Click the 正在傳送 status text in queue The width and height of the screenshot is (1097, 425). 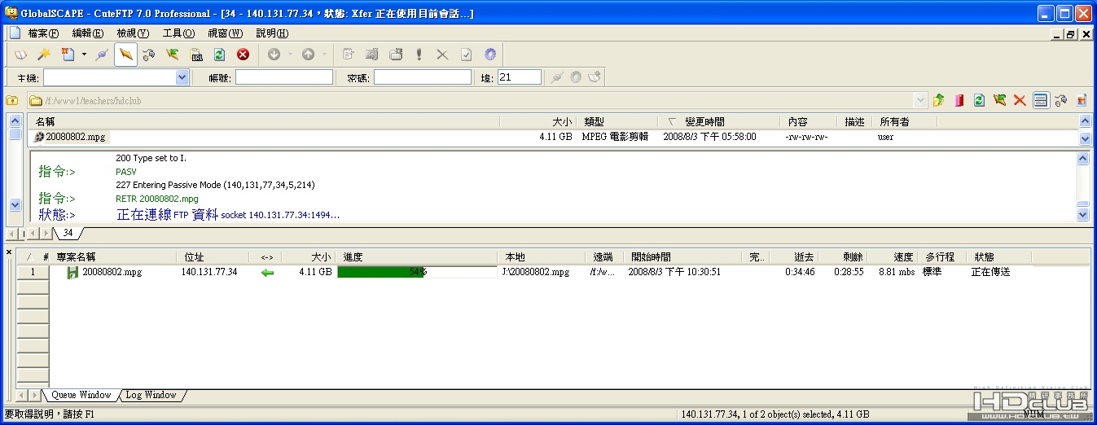(x=990, y=272)
